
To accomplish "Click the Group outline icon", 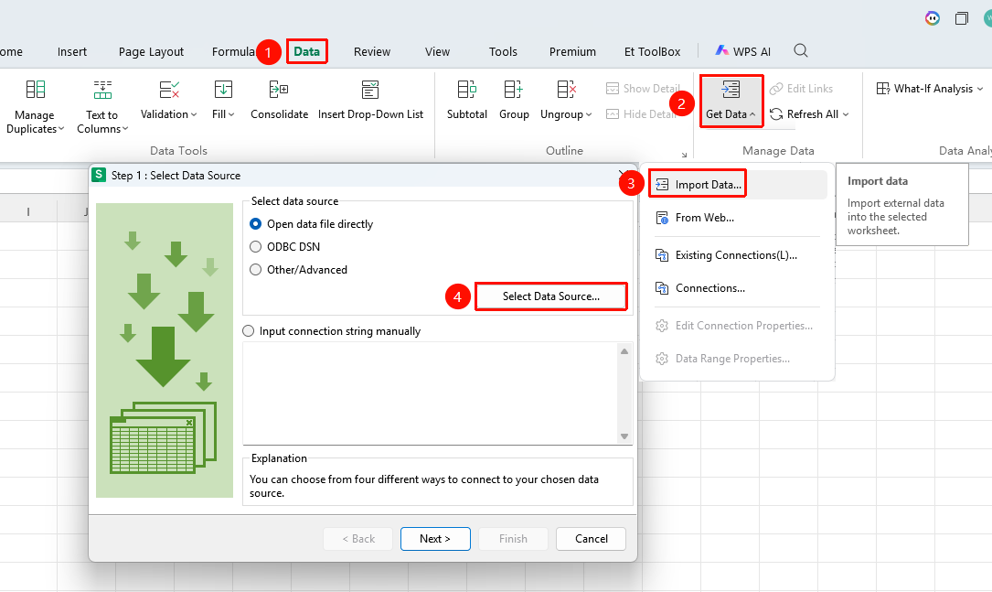I will point(514,90).
